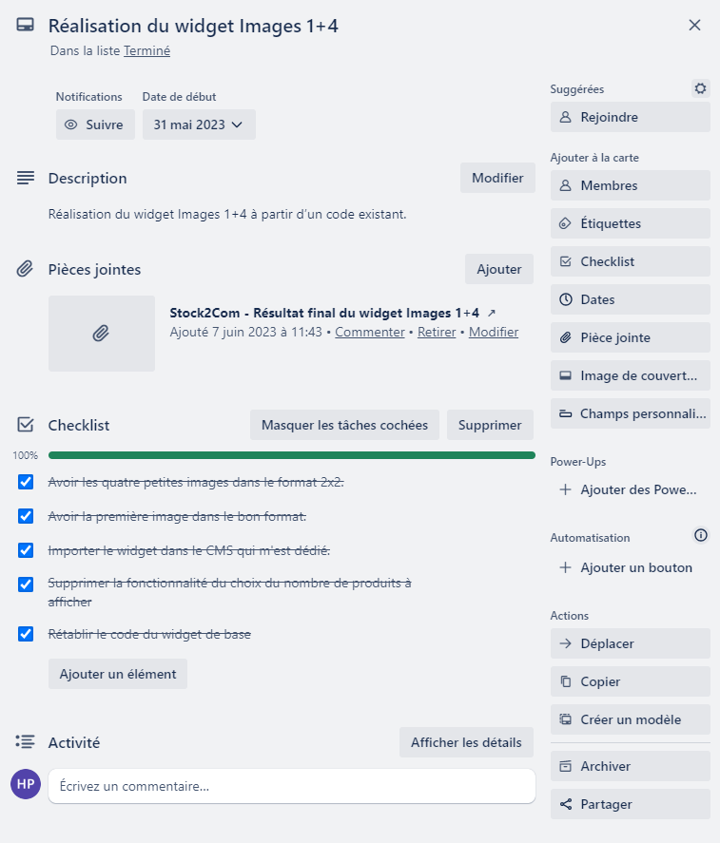
Task: Open Ajouter des Power-Ups option
Action: pos(630,490)
